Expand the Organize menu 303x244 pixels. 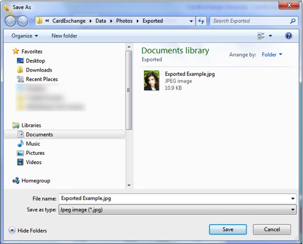[x=25, y=36]
